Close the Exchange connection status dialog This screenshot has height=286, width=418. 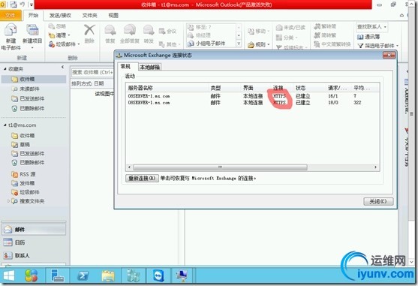click(389, 56)
